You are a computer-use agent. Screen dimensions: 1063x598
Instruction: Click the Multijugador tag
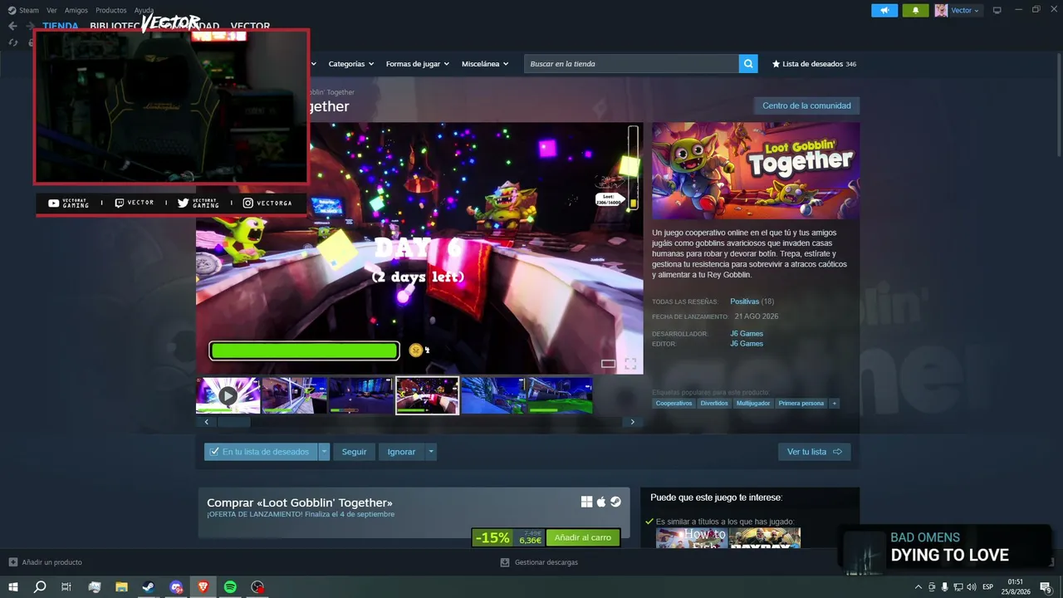tap(753, 404)
